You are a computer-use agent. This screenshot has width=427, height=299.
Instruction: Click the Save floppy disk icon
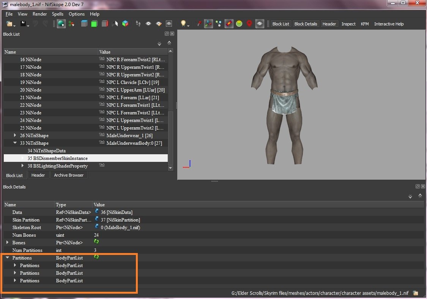click(x=23, y=24)
